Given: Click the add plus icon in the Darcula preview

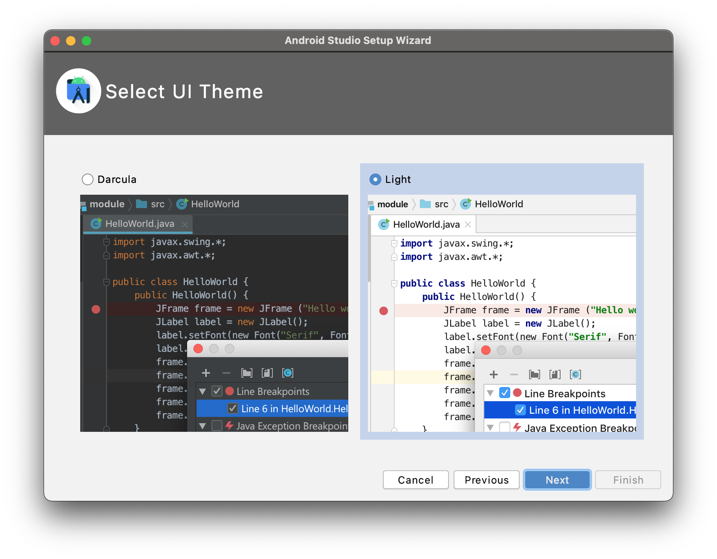Looking at the screenshot, I should (x=206, y=373).
